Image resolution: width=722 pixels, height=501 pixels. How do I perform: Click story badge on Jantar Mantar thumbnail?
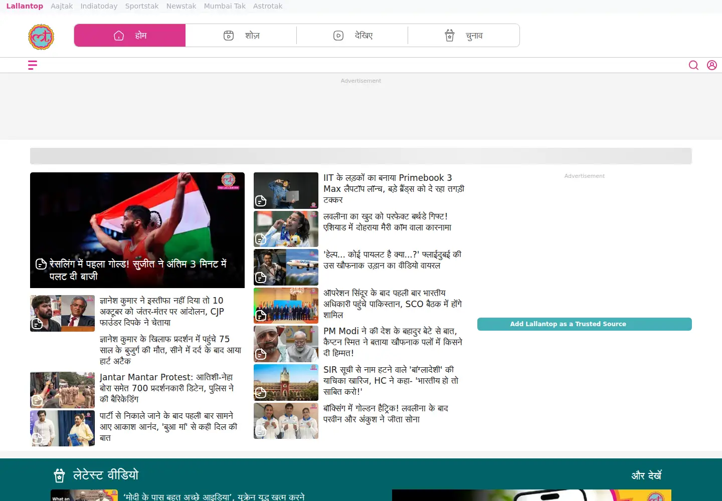pos(37,400)
